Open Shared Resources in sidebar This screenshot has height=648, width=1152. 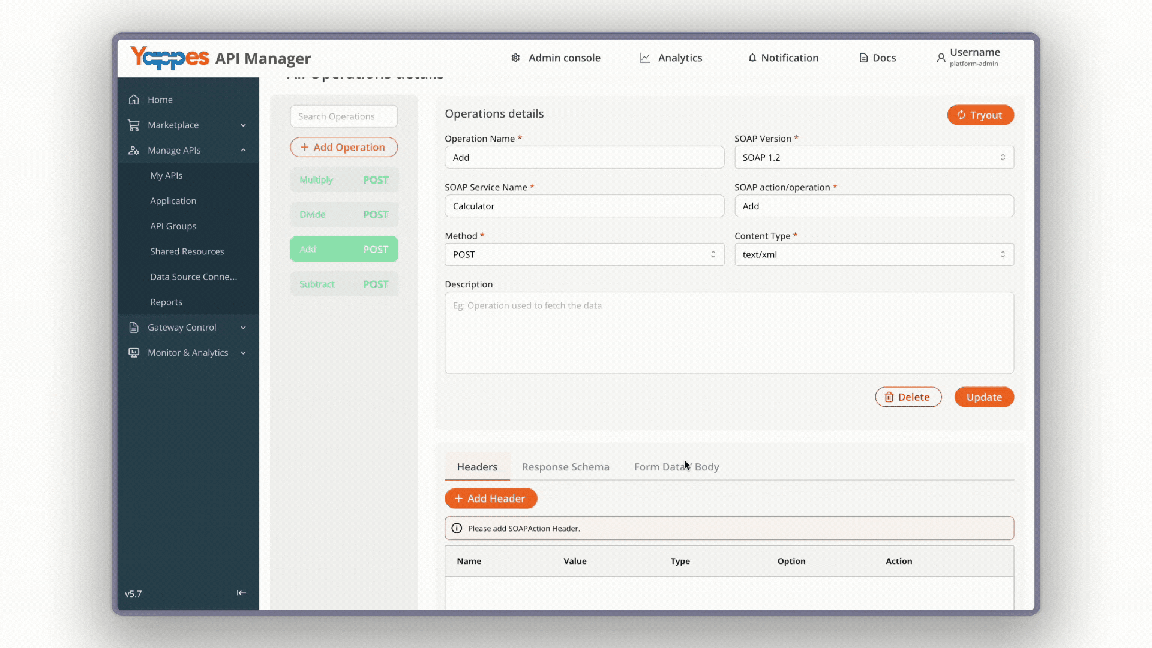tap(188, 251)
